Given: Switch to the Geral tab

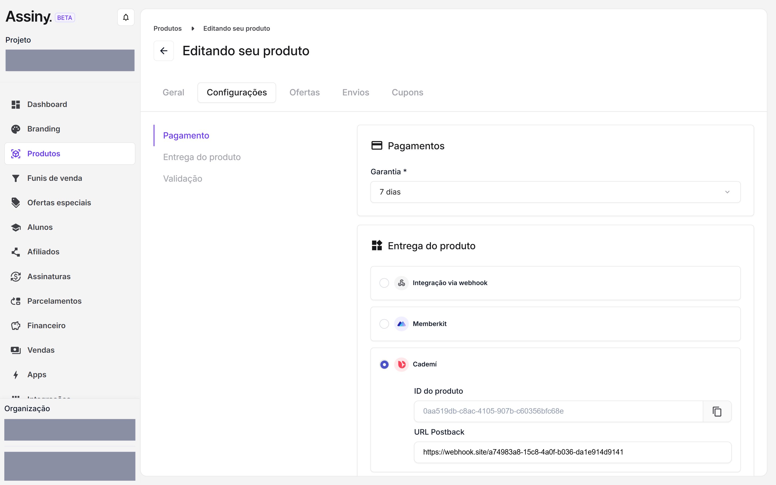Looking at the screenshot, I should [173, 92].
